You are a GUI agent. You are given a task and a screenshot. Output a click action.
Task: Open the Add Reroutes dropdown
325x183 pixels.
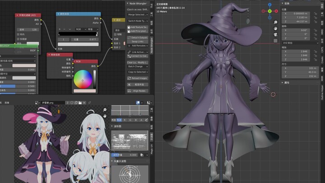coord(138,46)
